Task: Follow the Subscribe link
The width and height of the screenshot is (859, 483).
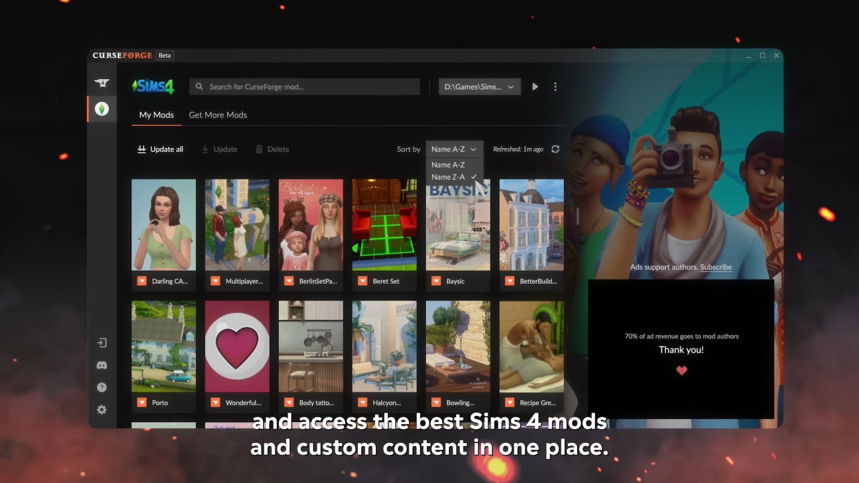Action: click(715, 267)
